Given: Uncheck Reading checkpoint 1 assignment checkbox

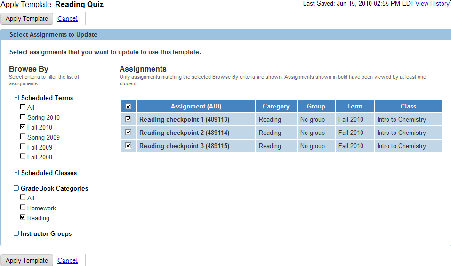Looking at the screenshot, I should coord(128,119).
